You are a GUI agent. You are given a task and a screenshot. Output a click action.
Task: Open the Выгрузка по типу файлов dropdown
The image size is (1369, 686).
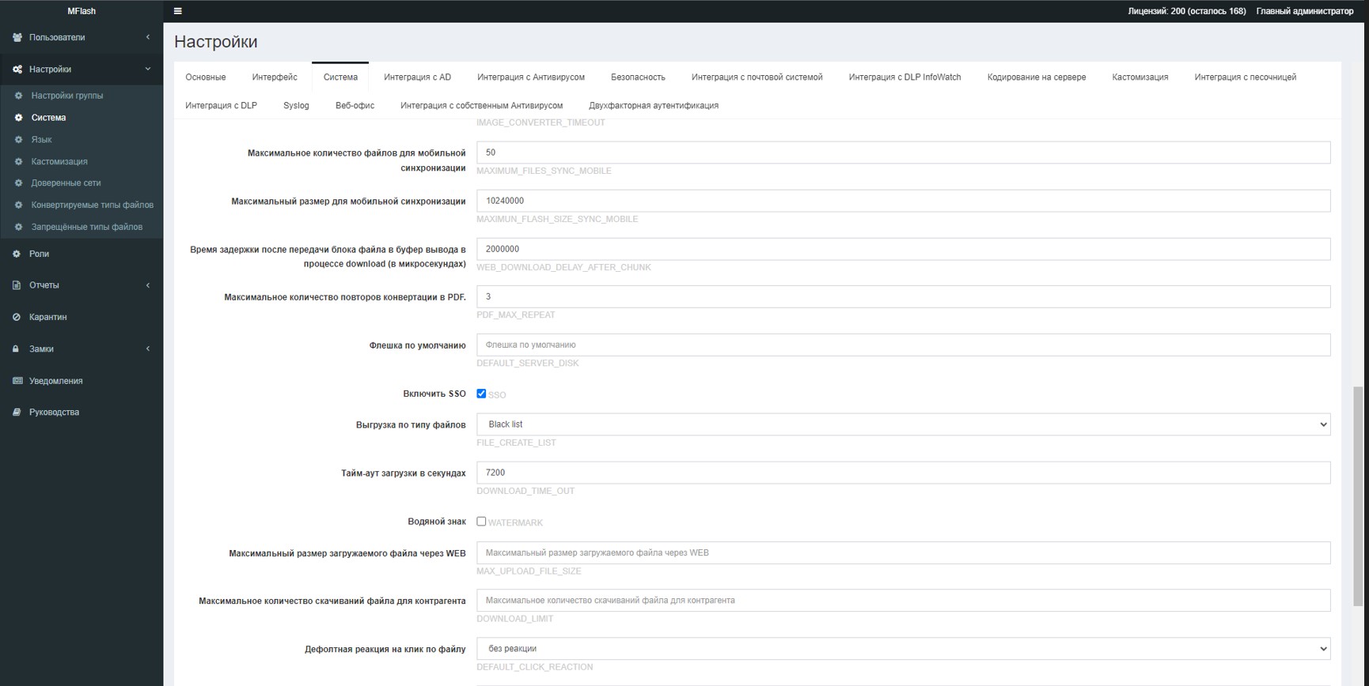pyautogui.click(x=903, y=424)
